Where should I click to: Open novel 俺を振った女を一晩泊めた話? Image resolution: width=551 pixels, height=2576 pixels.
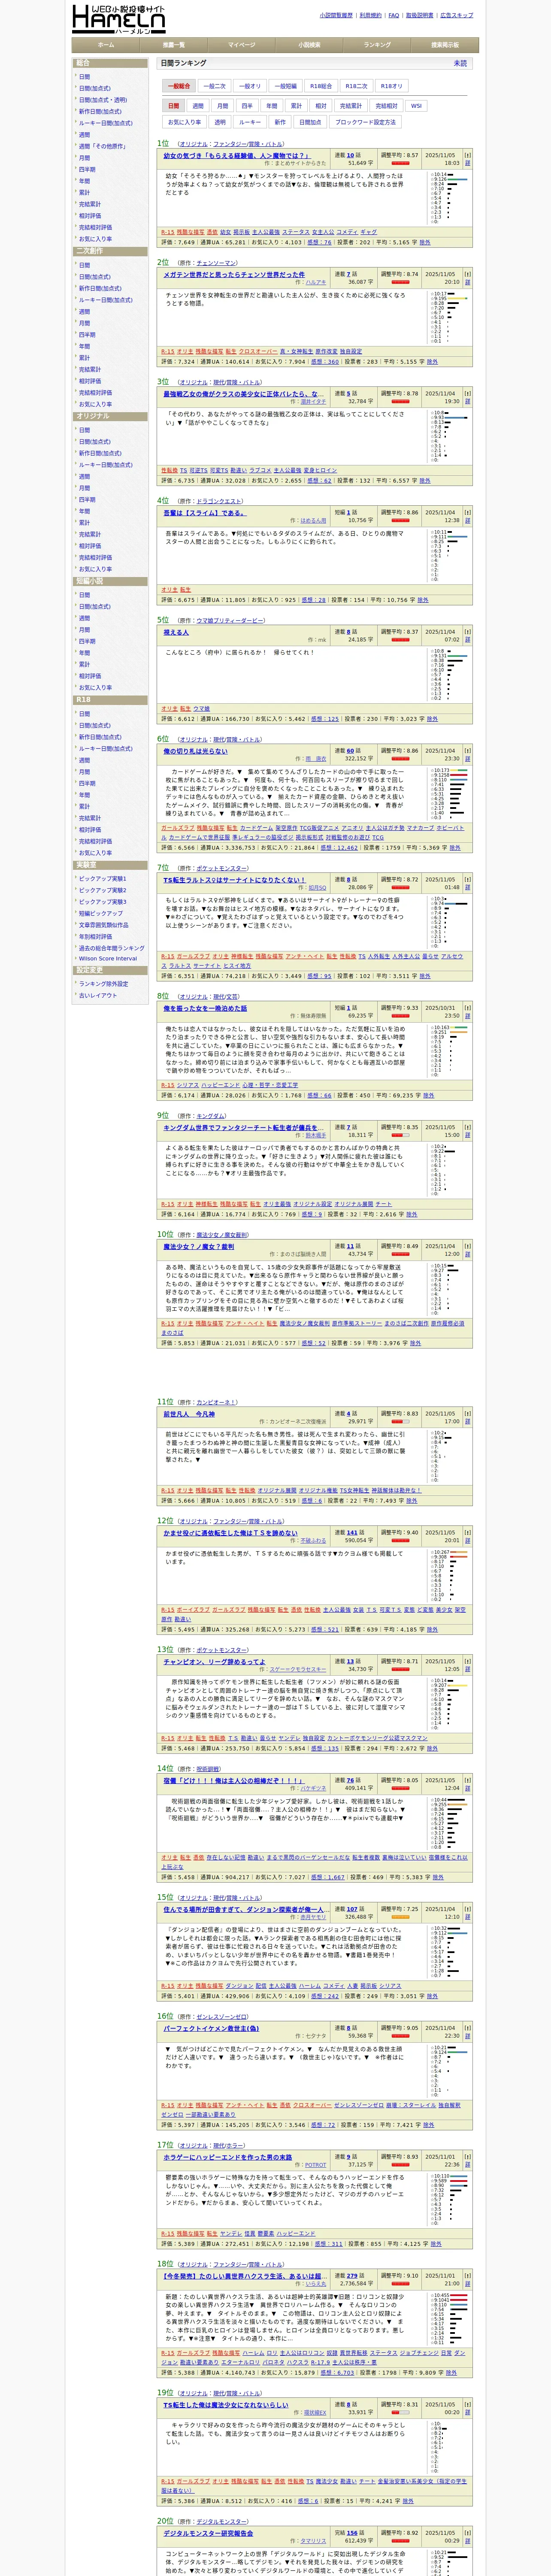pyautogui.click(x=205, y=1008)
